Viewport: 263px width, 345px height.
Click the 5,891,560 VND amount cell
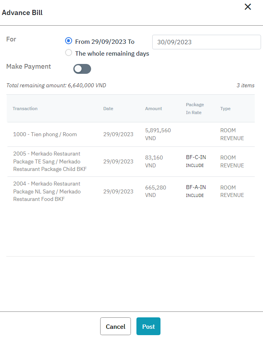(158, 134)
